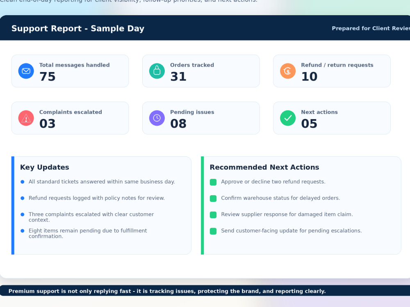Click the All standard tickets answered text

[x=102, y=182]
